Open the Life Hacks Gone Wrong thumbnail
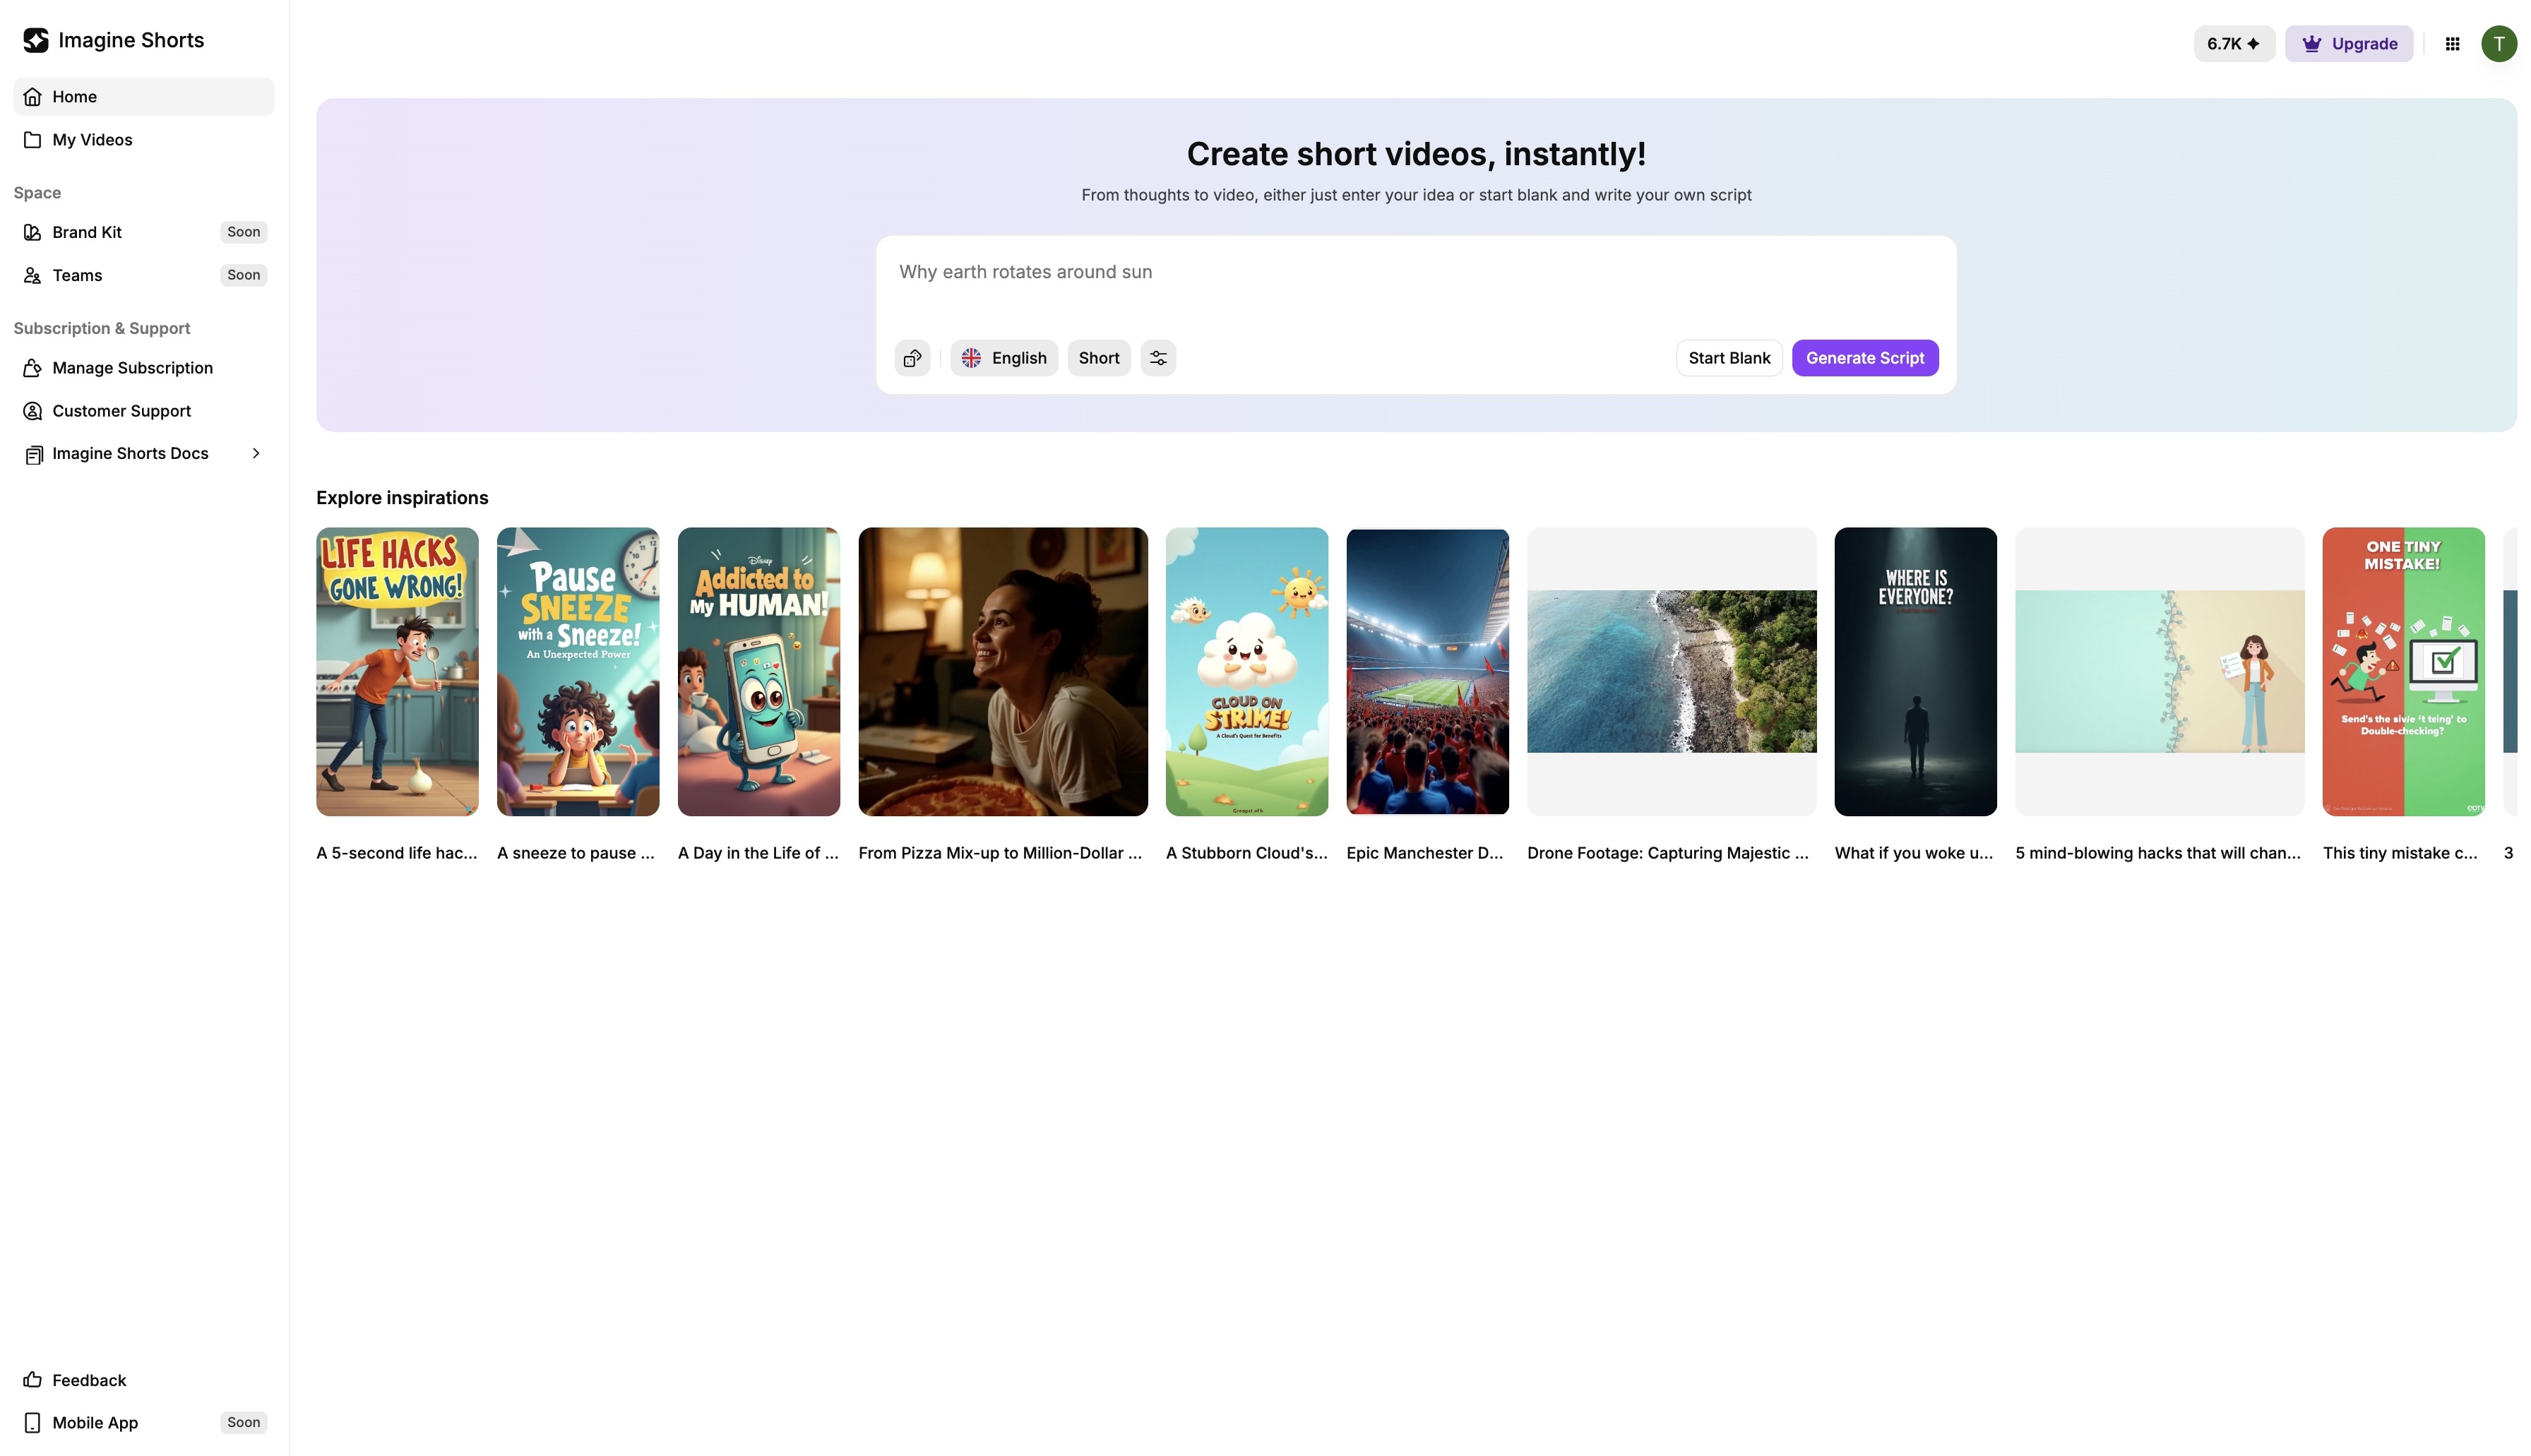The width and height of the screenshot is (2531, 1456). click(397, 672)
